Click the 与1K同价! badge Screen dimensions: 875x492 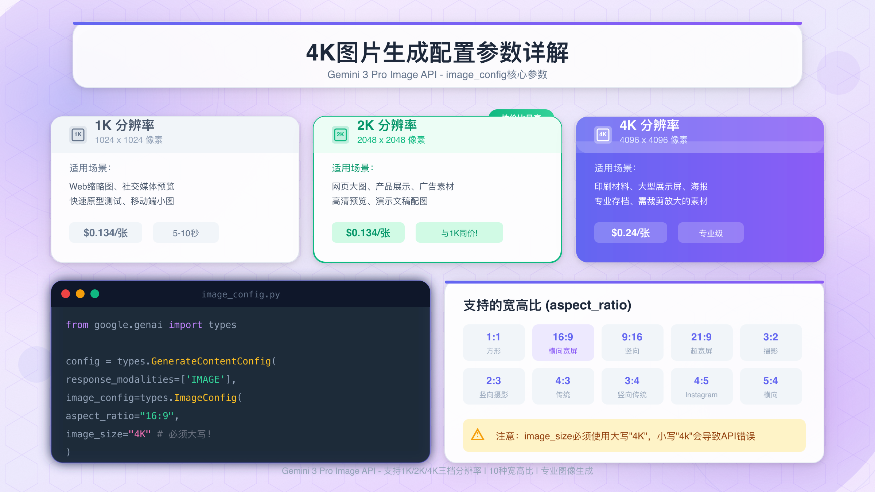pyautogui.click(x=459, y=233)
